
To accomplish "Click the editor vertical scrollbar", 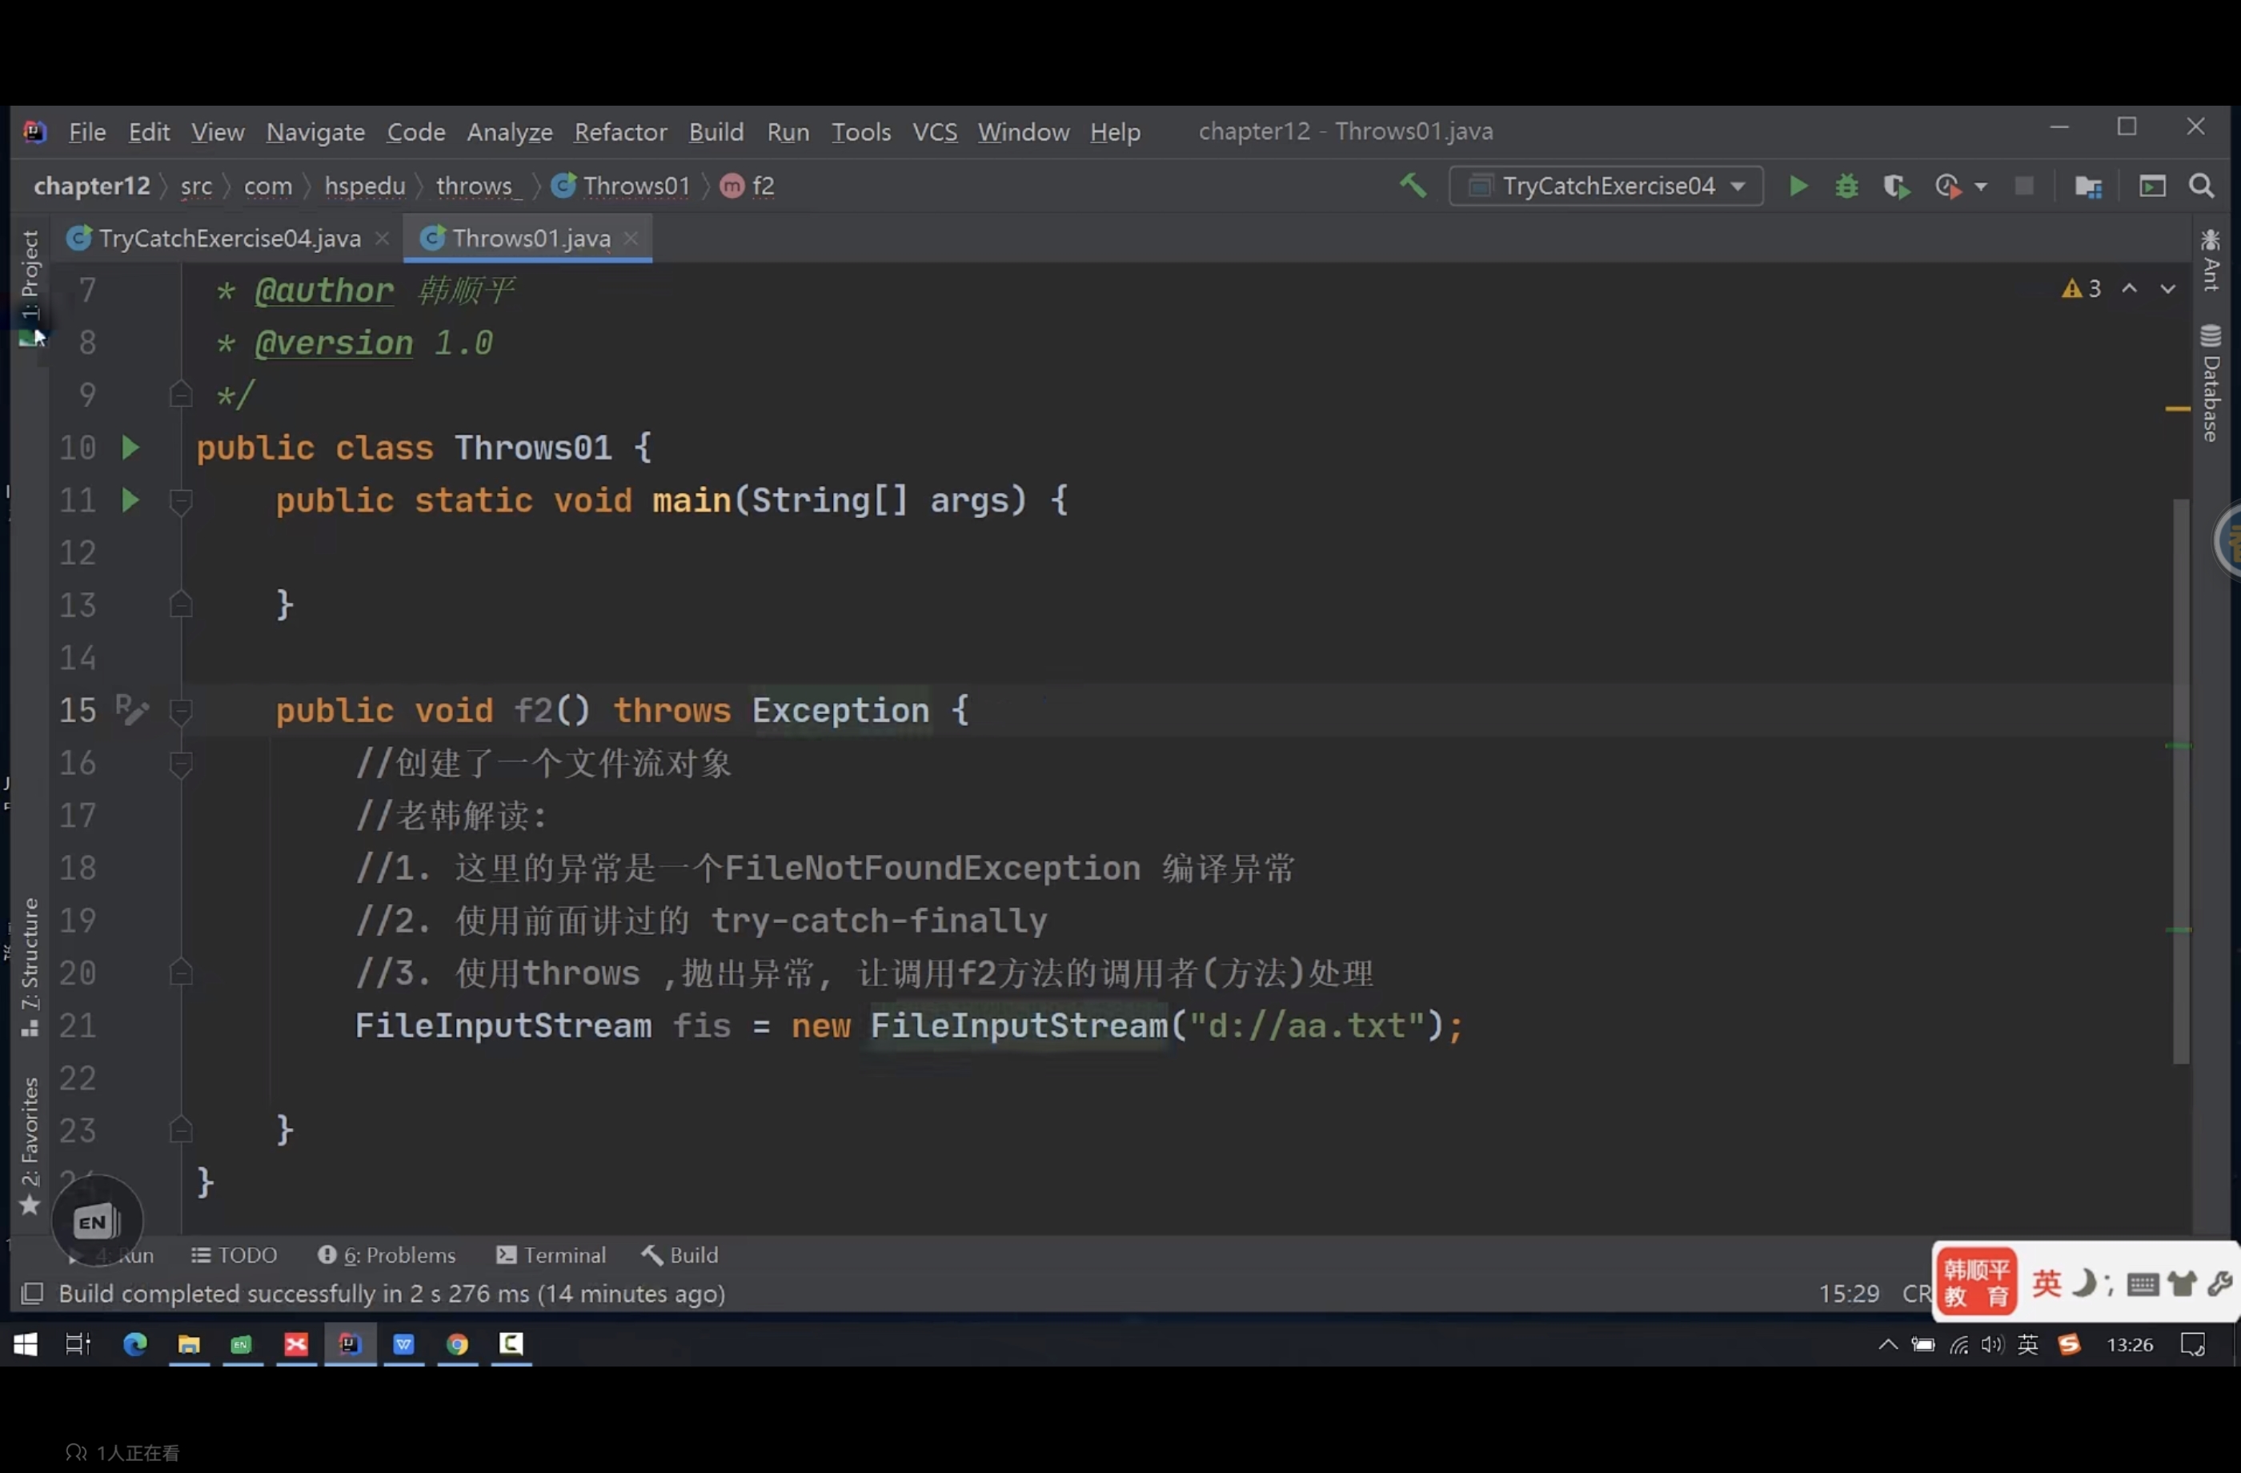I will tap(2181, 781).
